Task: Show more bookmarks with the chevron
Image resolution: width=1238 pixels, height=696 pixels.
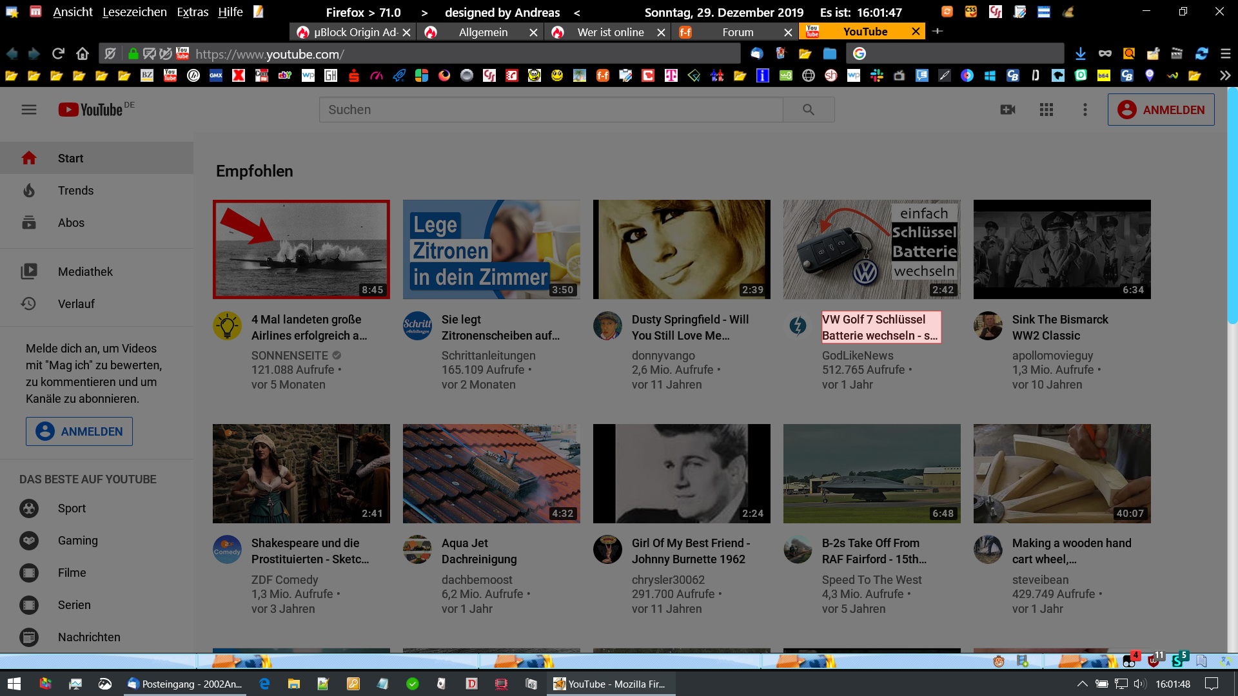Action: point(1224,75)
